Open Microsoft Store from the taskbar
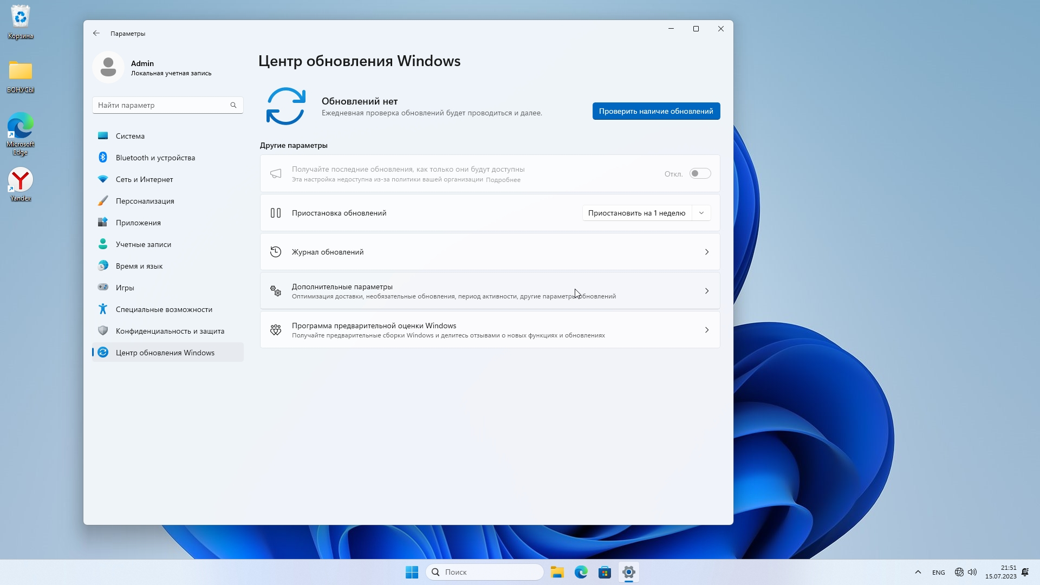Image resolution: width=1040 pixels, height=585 pixels. click(604, 572)
